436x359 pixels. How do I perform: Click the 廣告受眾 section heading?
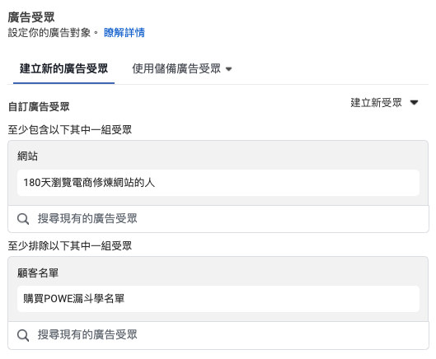tap(31, 17)
